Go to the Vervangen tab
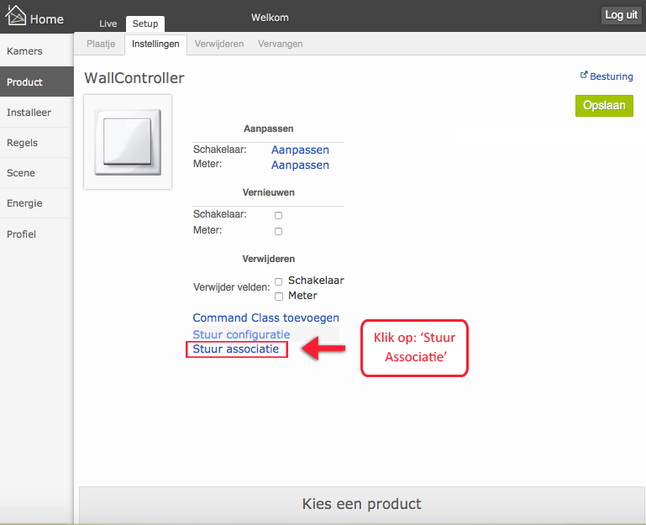Viewport: 646px width, 525px height. [280, 44]
